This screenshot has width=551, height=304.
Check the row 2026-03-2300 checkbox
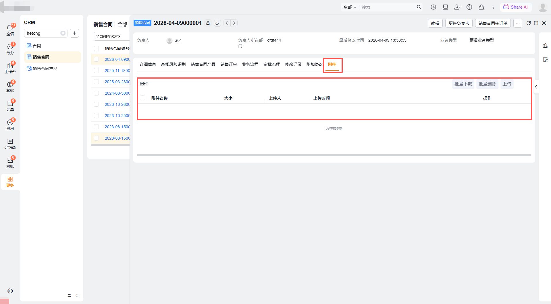tap(97, 82)
